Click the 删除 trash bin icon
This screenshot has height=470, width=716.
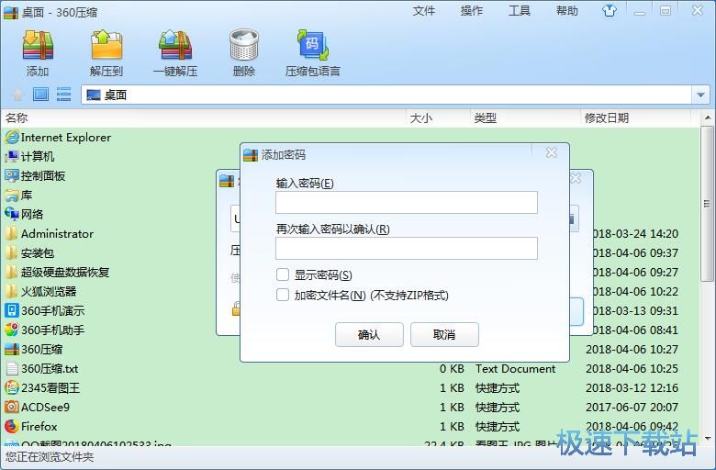coord(244,46)
